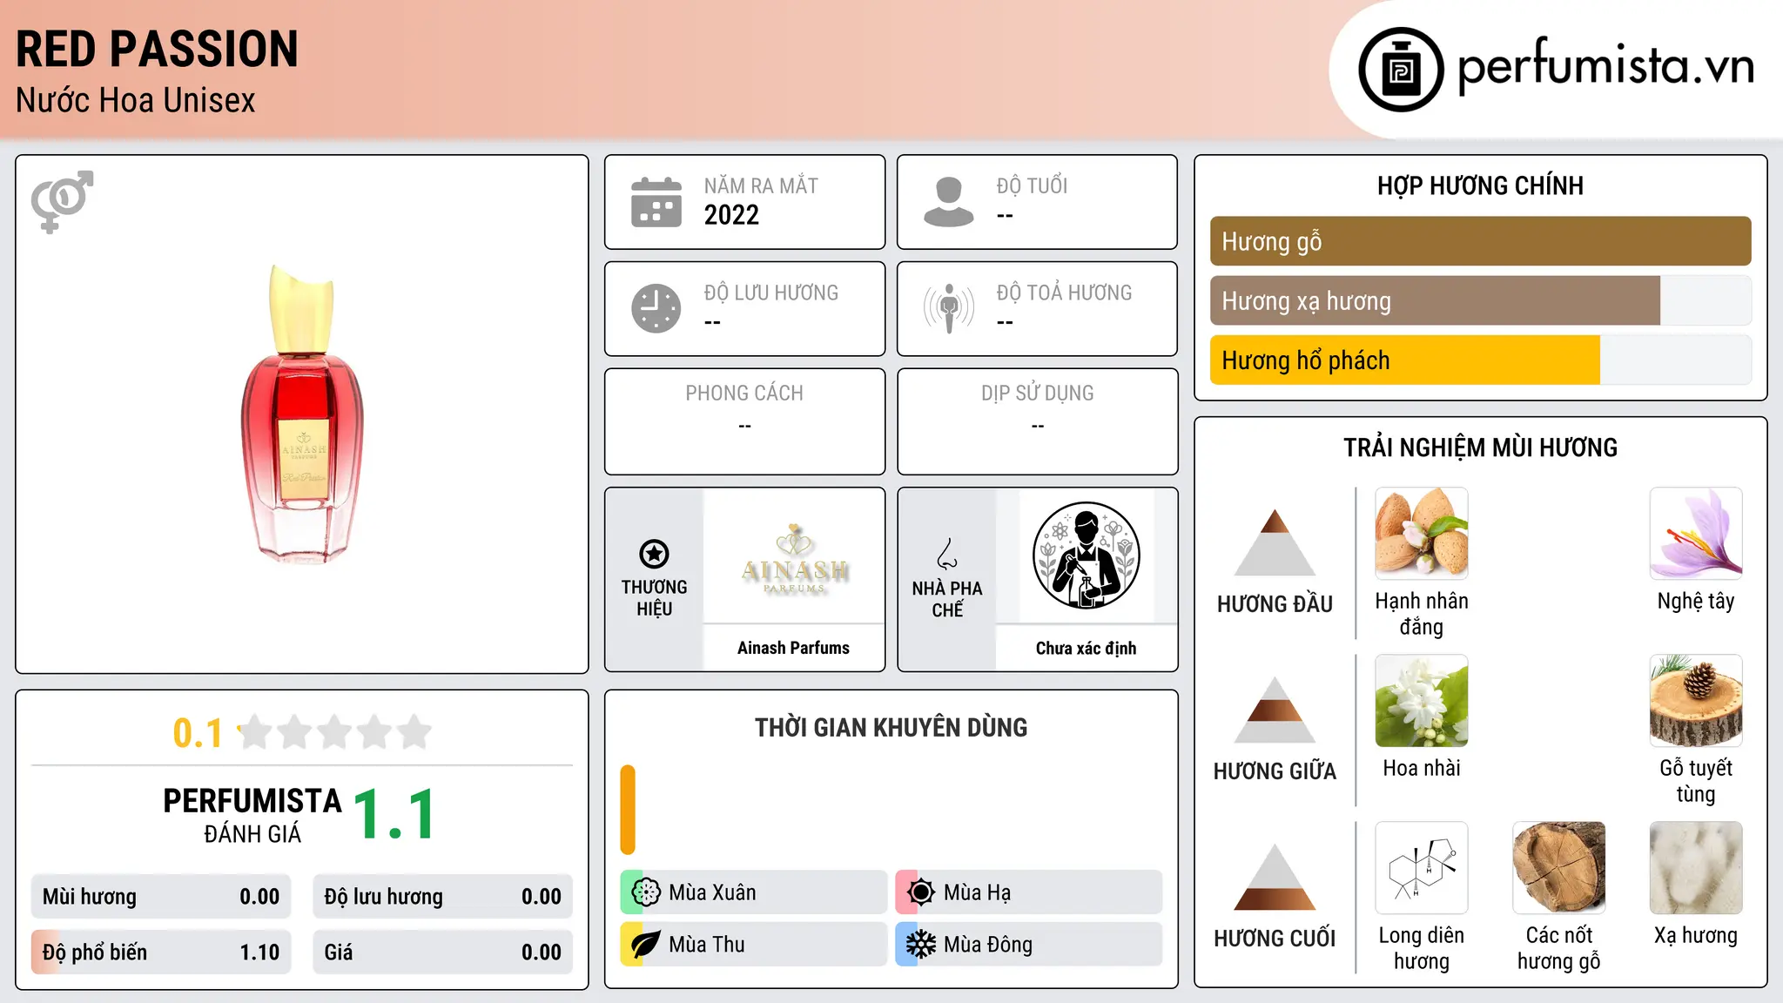Click the unisex gender symbol icon
Image resolution: width=1783 pixels, height=1003 pixels.
point(62,201)
